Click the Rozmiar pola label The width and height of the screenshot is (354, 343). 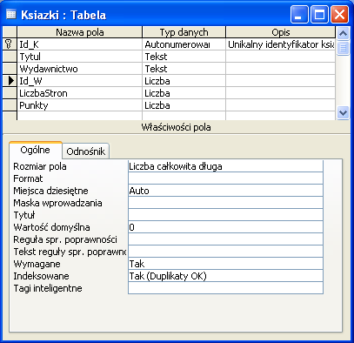(40, 166)
